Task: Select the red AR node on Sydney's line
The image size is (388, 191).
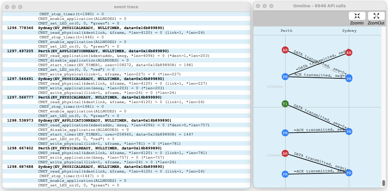Action: tap(349, 53)
